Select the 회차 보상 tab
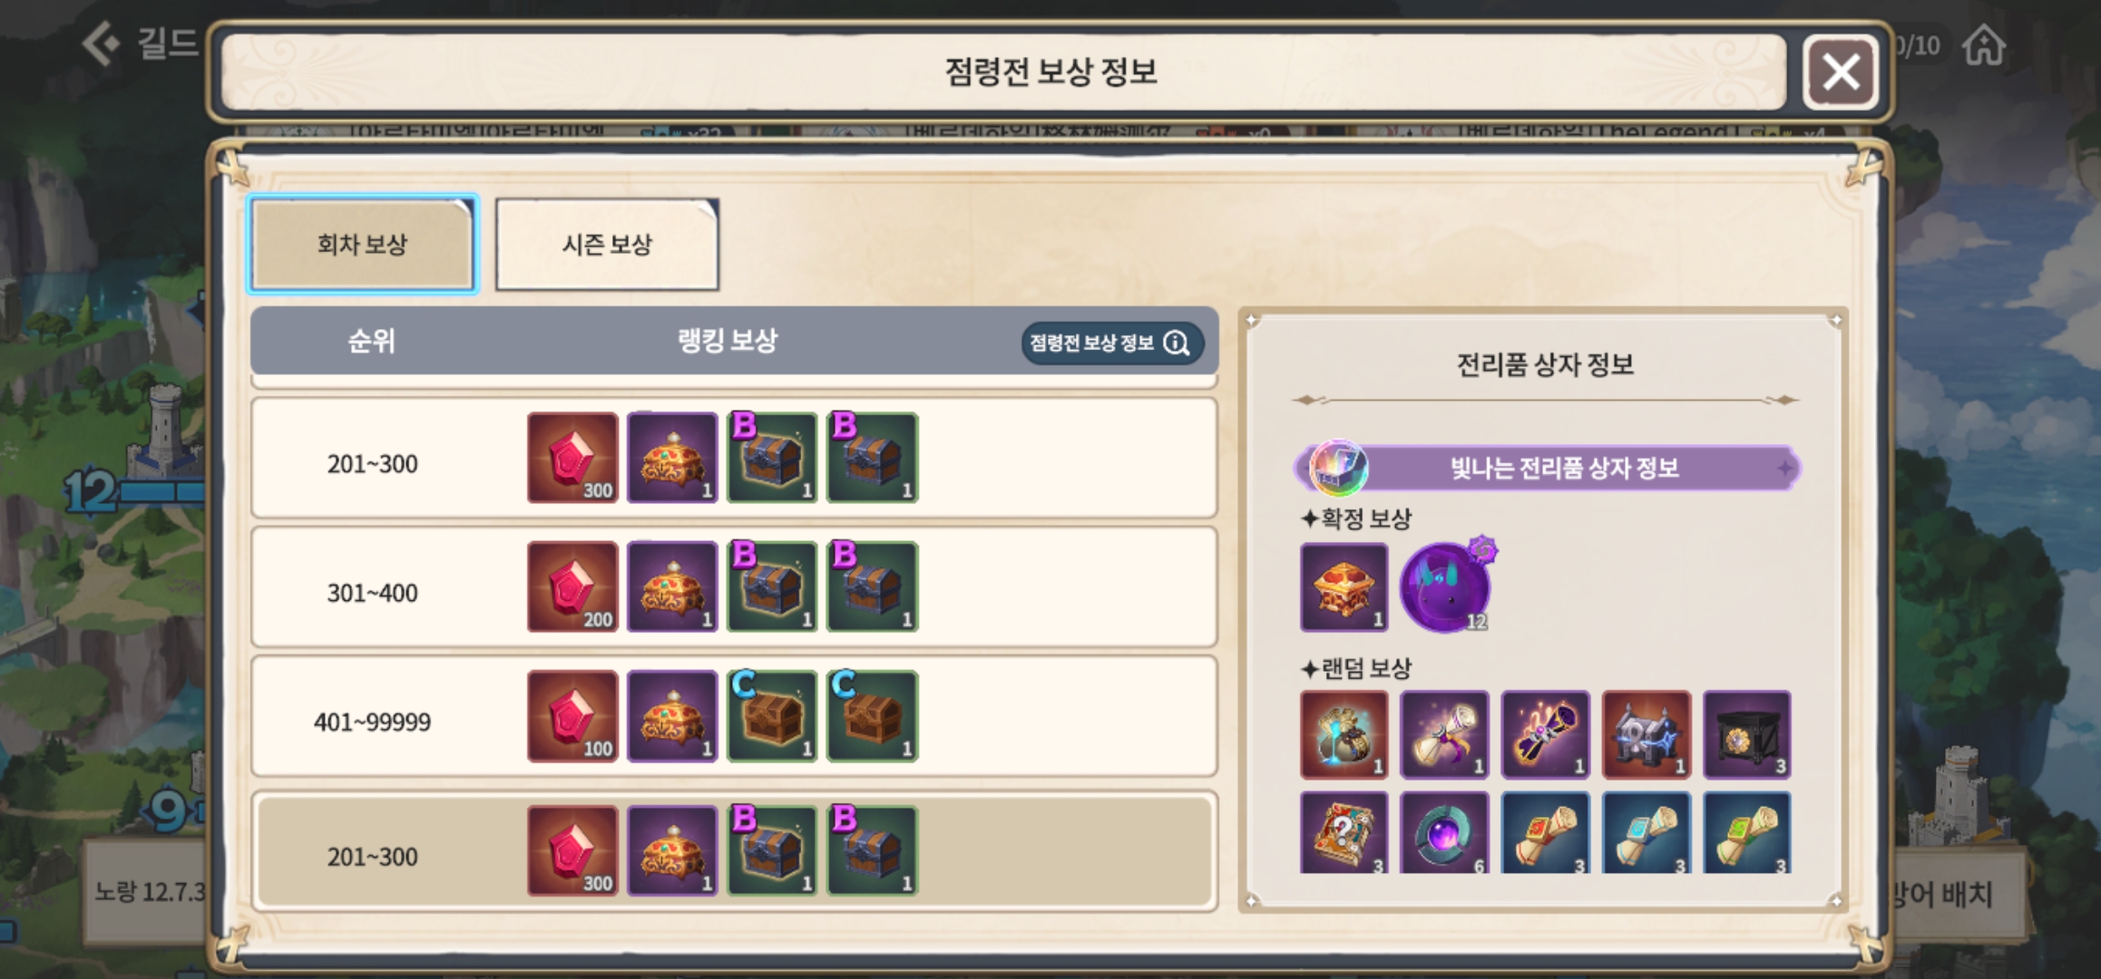Image resolution: width=2101 pixels, height=979 pixels. click(363, 244)
